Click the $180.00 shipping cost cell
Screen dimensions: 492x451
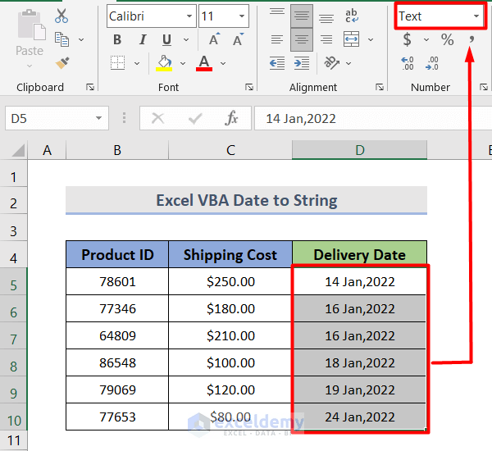click(x=230, y=308)
